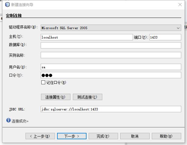Focus the 口令 password field

pyautogui.click(x=111, y=75)
